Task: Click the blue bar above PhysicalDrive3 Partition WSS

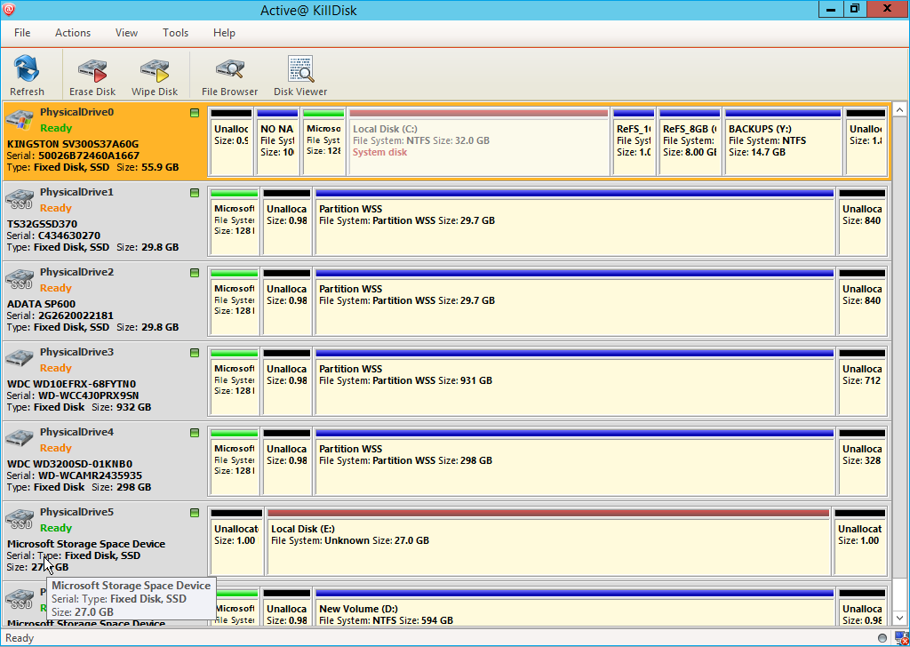Action: (574, 353)
